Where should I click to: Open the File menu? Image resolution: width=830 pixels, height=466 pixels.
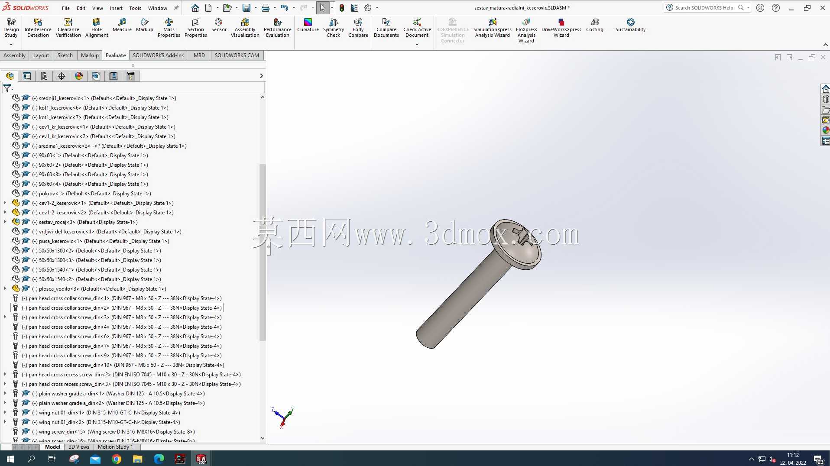[66, 8]
